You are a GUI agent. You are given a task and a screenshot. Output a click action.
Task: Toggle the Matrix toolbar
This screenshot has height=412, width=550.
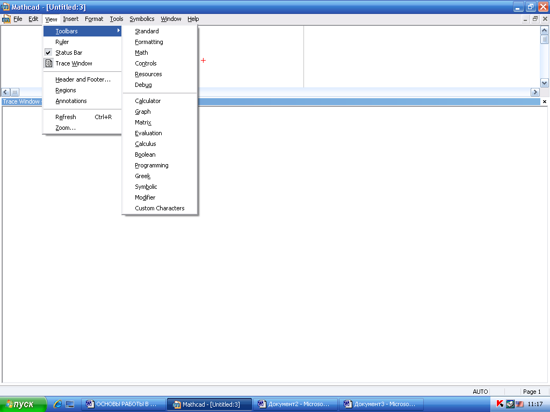click(160, 122)
